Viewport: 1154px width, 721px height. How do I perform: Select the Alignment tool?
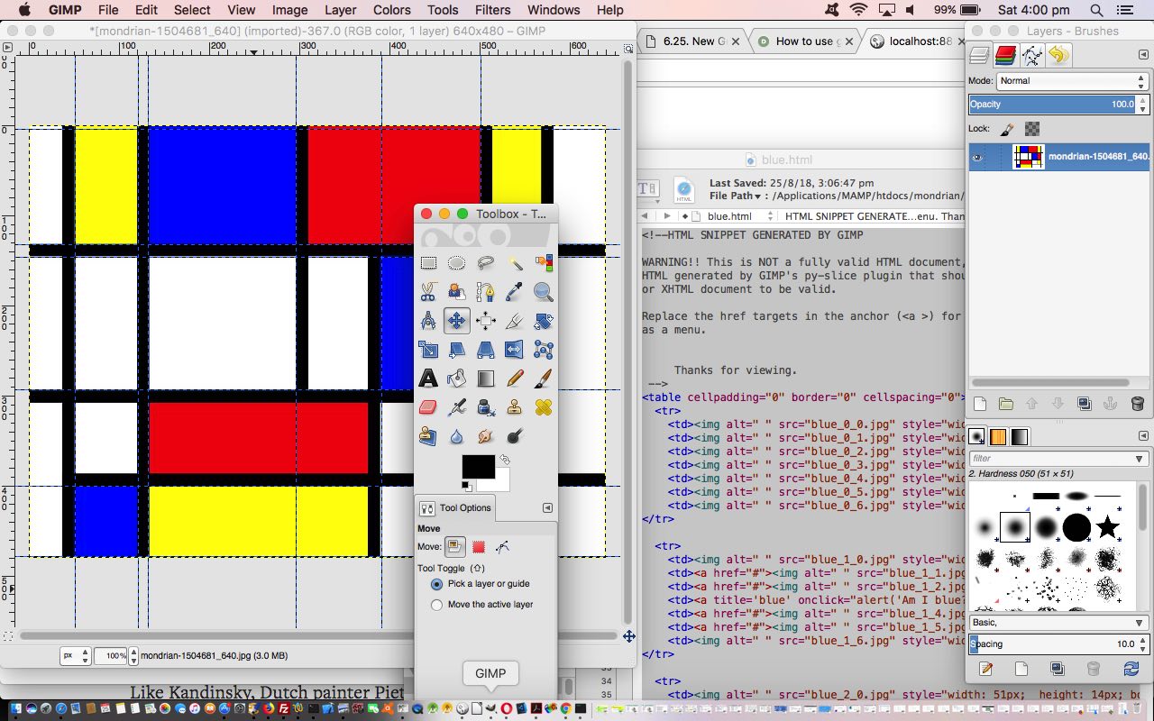[x=486, y=321]
